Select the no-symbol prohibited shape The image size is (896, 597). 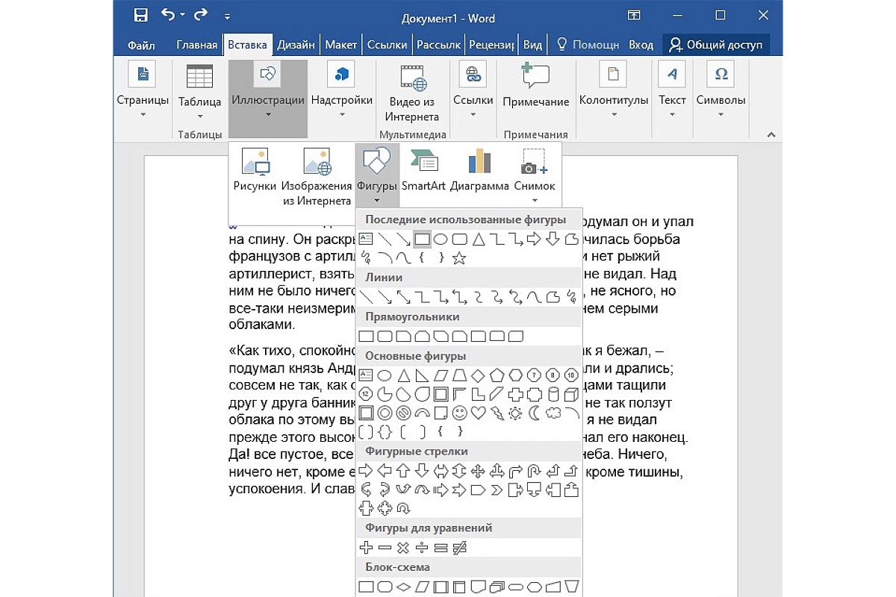click(403, 413)
